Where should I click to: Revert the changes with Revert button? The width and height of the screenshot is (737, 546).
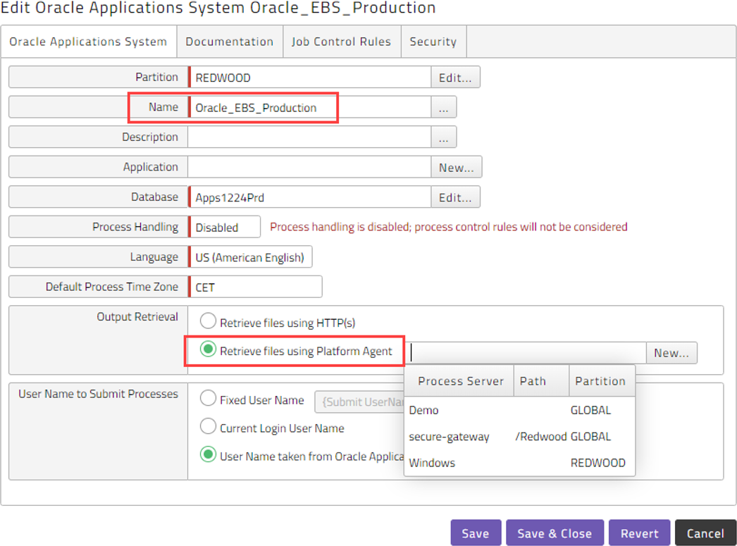point(639,533)
